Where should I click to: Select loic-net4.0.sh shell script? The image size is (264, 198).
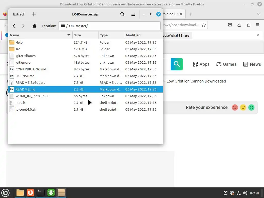pyautogui.click(x=86, y=109)
